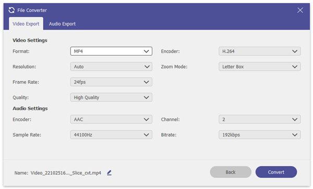Open the video Encoder dropdown showing H.264
Screen dimensions: 313x189
click(x=259, y=51)
